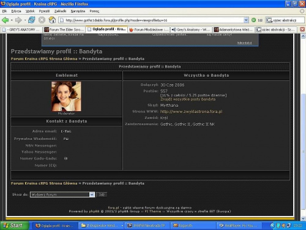Click the green Go icon beside address bar
Screen dimensions: 306x230
(x=253, y=20)
